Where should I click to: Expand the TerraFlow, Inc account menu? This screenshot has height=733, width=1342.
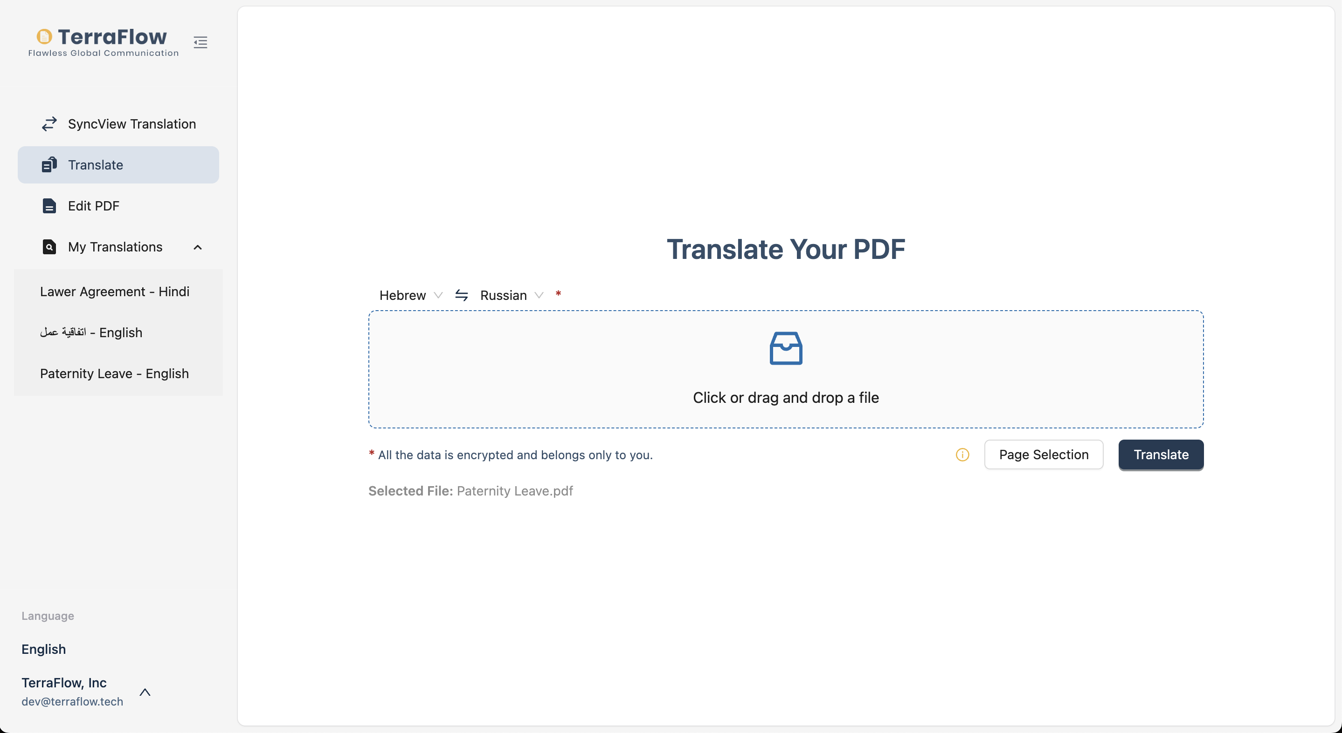pyautogui.click(x=145, y=692)
